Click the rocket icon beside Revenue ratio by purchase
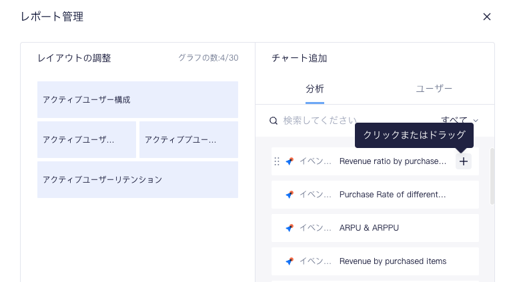The height and width of the screenshot is (282, 513). pyautogui.click(x=290, y=161)
